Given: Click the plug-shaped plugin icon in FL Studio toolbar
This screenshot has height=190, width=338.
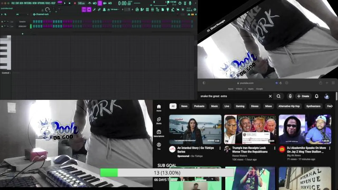Looking at the screenshot, I should pyautogui.click(x=168, y=9).
